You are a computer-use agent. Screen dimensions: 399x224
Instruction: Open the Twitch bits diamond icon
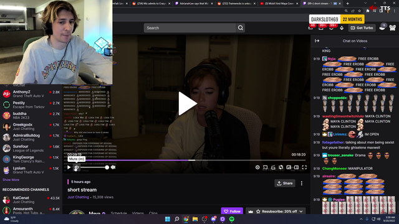pyautogui.click(x=342, y=28)
